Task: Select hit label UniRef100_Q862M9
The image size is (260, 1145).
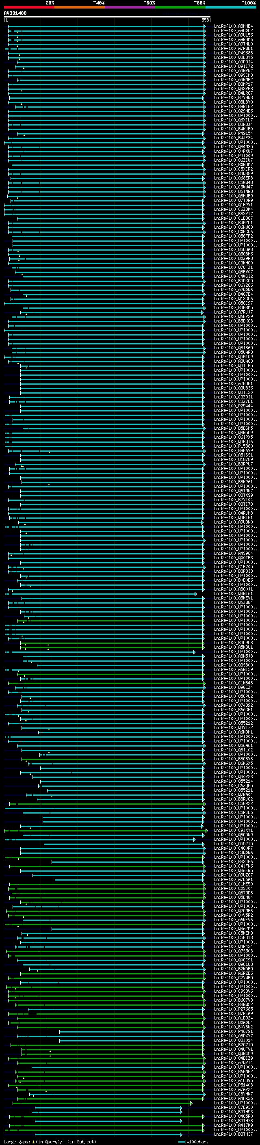Action: [x=233, y=929]
